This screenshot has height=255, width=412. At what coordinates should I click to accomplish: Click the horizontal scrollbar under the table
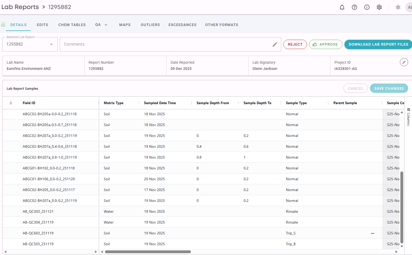tap(148, 252)
